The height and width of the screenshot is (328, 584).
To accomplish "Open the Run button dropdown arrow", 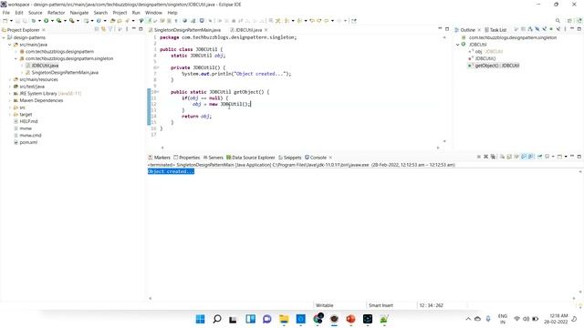I will tap(52, 21).
